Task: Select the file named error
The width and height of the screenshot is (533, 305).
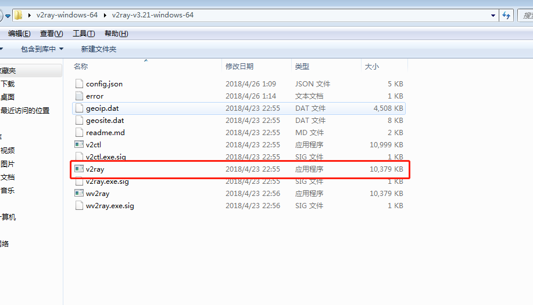Action: coord(95,96)
